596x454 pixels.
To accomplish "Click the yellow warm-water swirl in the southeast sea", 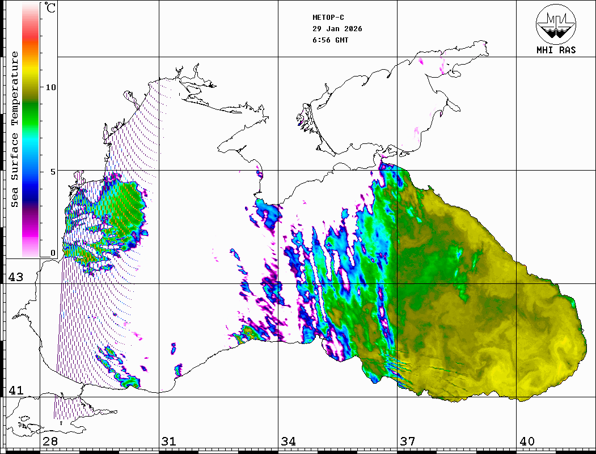I will coord(499,363).
